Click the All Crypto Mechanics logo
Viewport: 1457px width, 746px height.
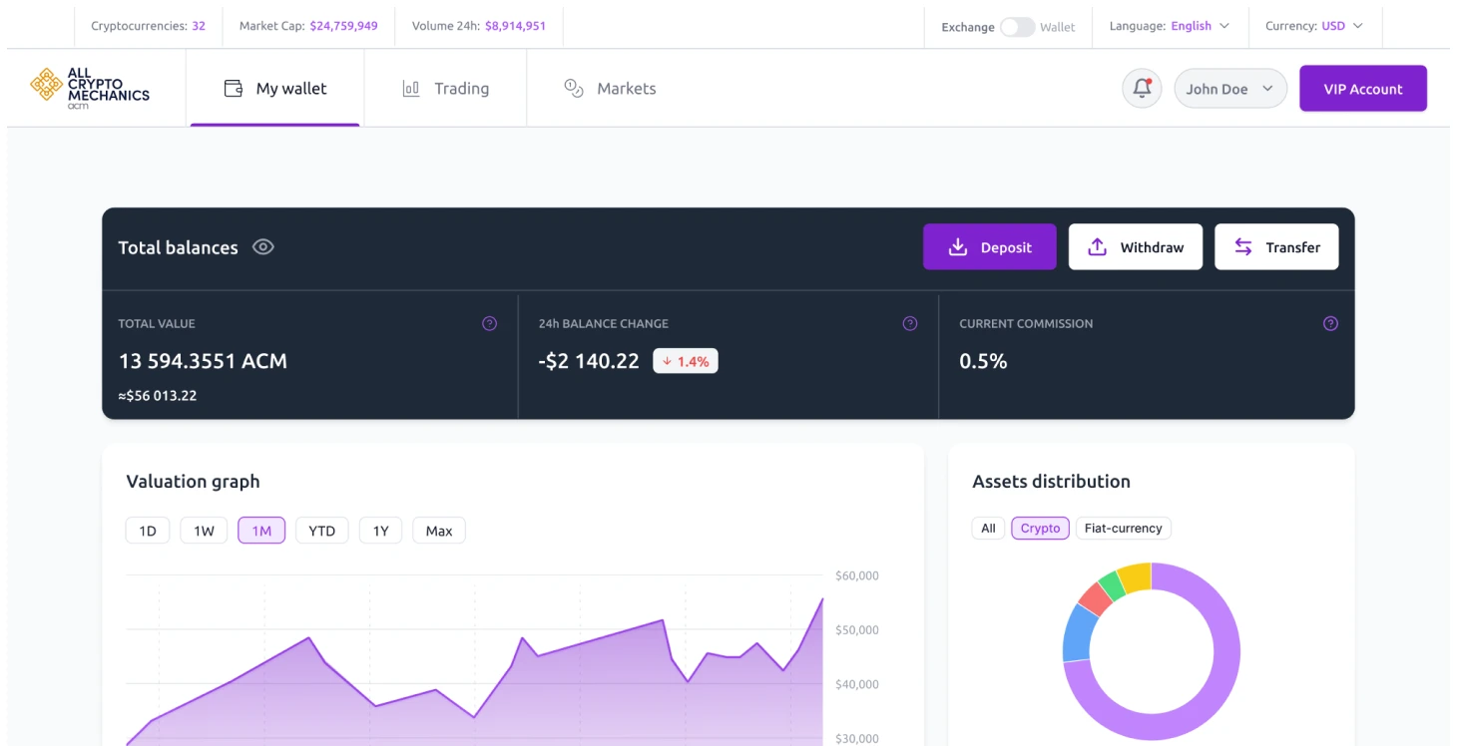tap(90, 88)
